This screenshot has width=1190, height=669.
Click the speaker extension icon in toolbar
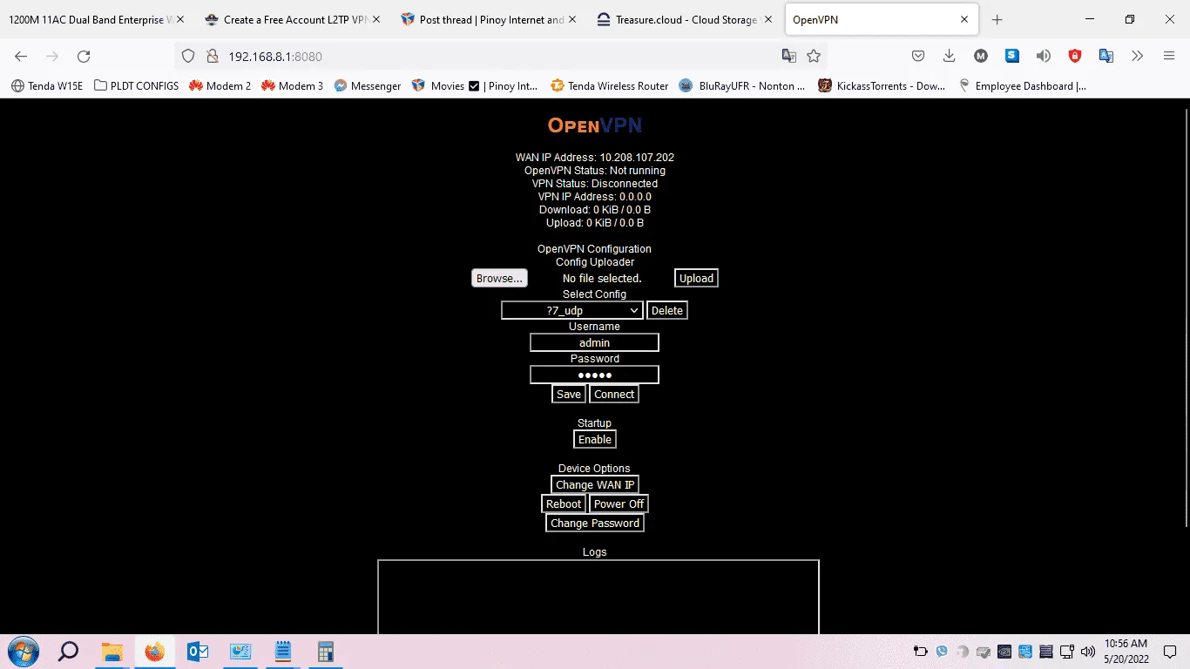(x=1044, y=56)
